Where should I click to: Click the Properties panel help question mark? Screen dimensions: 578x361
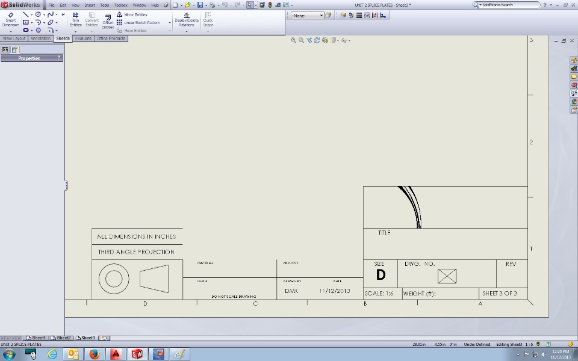(58, 58)
